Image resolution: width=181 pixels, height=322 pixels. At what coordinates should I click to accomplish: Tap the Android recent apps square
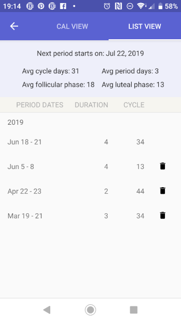134,310
